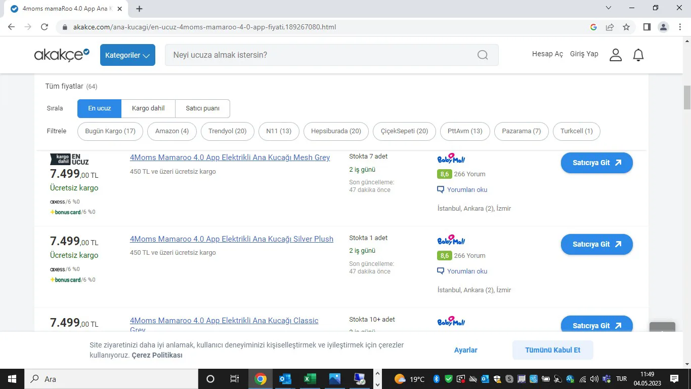The width and height of the screenshot is (691, 389).
Task: Sort by 'Satıcı puanı'
Action: point(203,108)
